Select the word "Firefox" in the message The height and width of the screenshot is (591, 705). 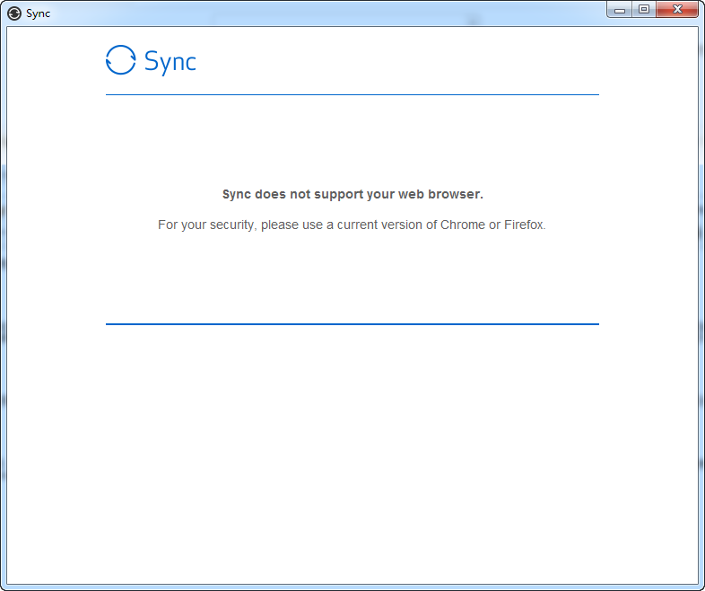[524, 225]
